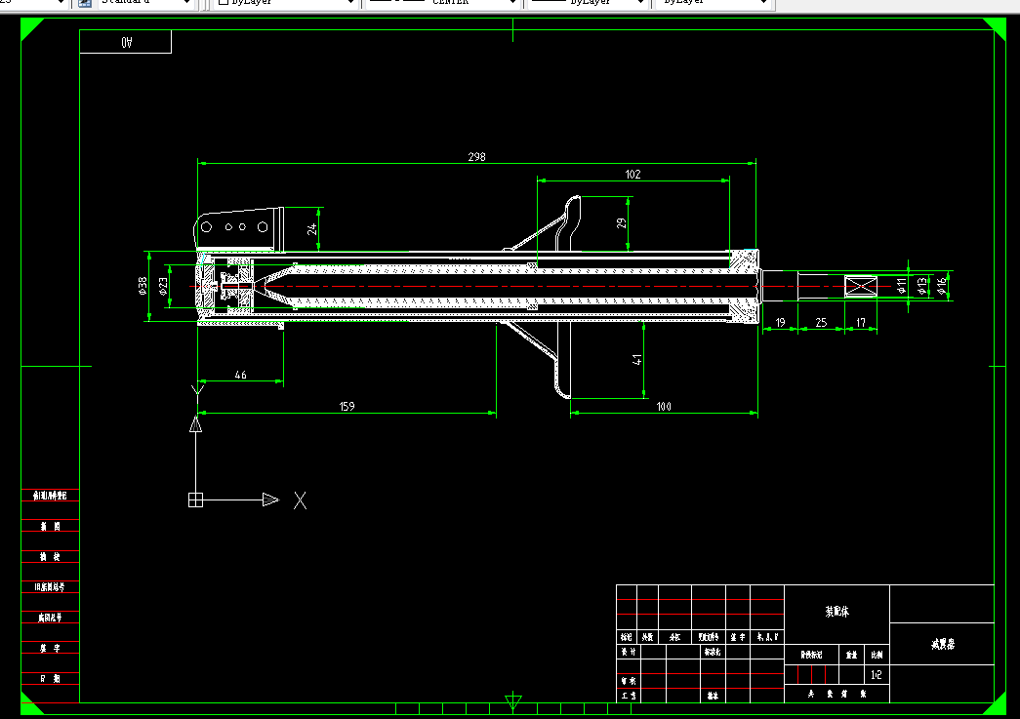Select the 29 vertical dimension text
The height and width of the screenshot is (719, 1020).
622,223
